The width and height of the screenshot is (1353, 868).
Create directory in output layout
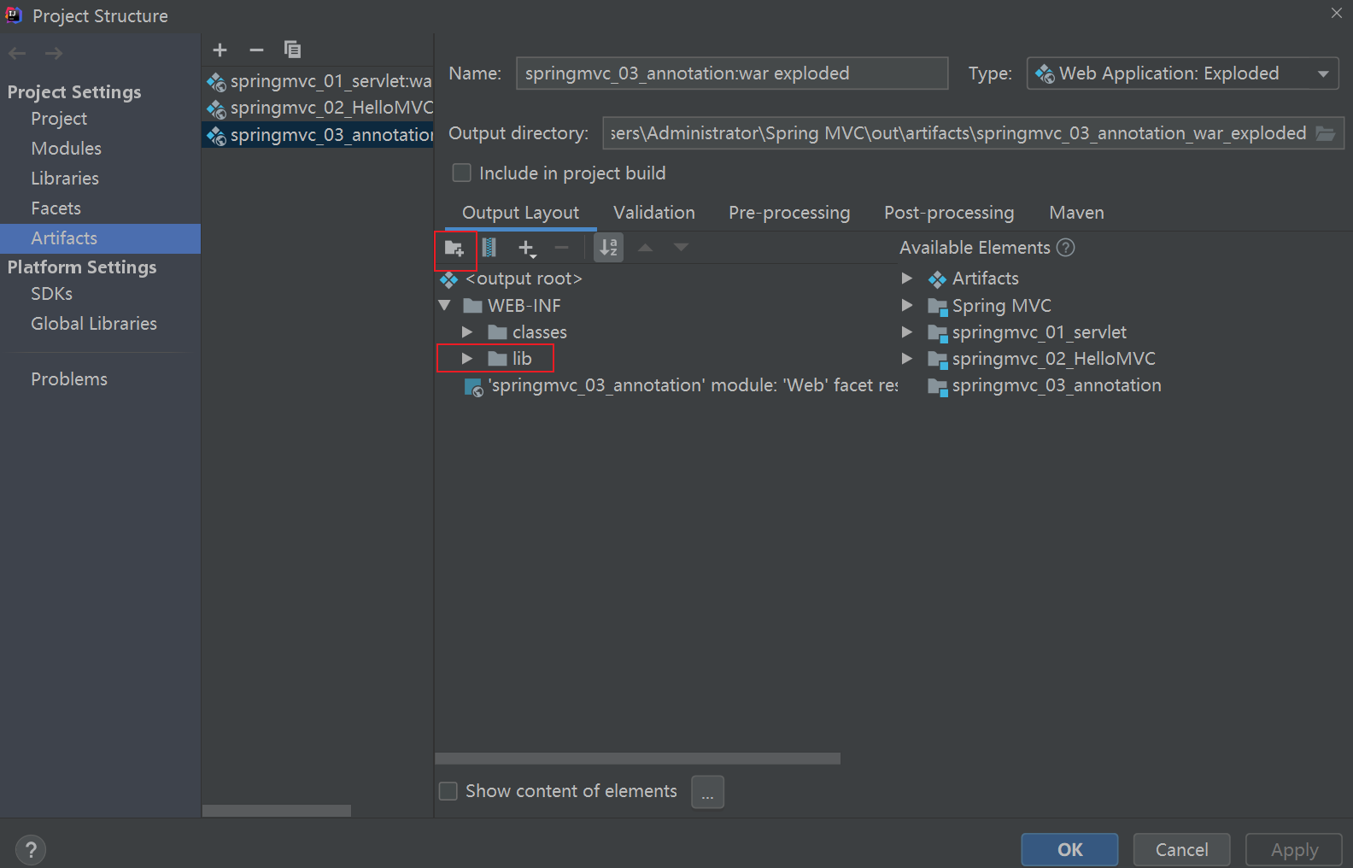[x=454, y=249]
